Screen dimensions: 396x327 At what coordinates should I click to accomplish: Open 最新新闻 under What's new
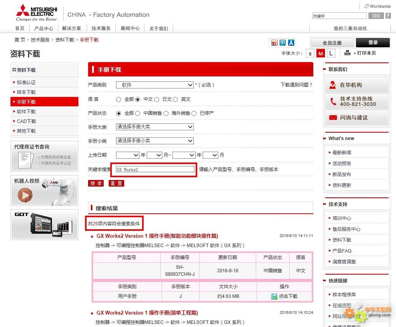pos(341,153)
